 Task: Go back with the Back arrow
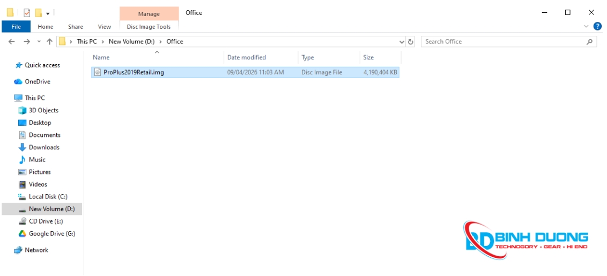pyautogui.click(x=12, y=42)
